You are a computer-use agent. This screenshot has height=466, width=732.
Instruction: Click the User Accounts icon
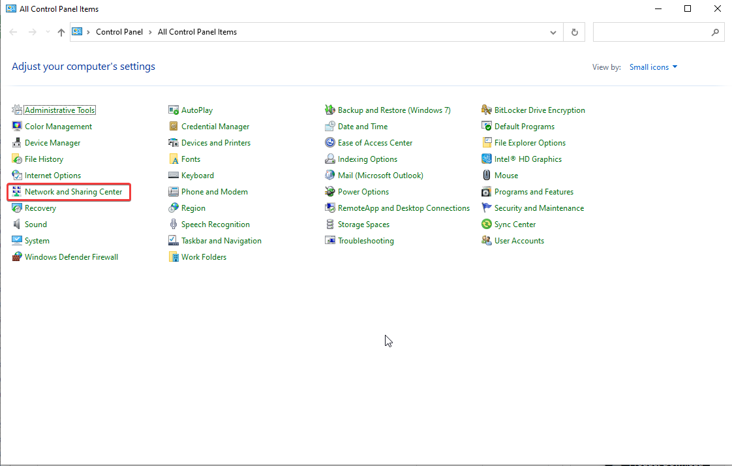tap(487, 241)
